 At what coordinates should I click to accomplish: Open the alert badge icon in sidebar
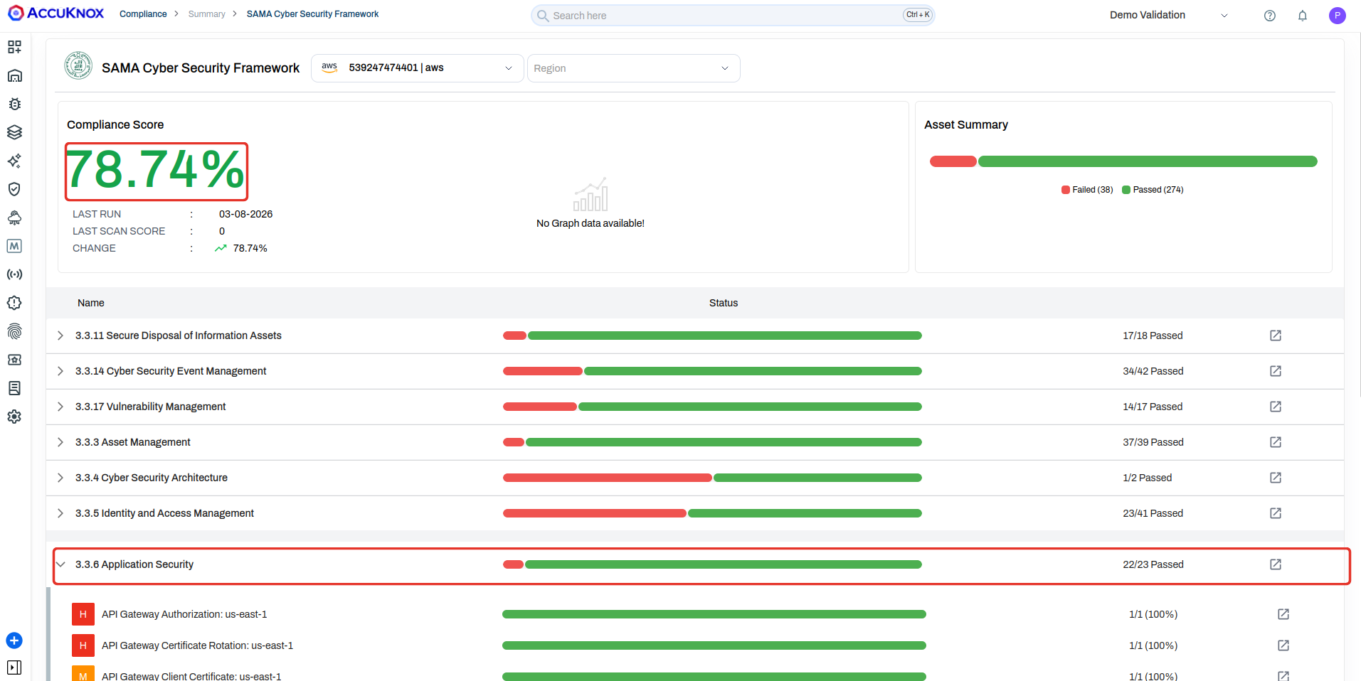click(14, 303)
